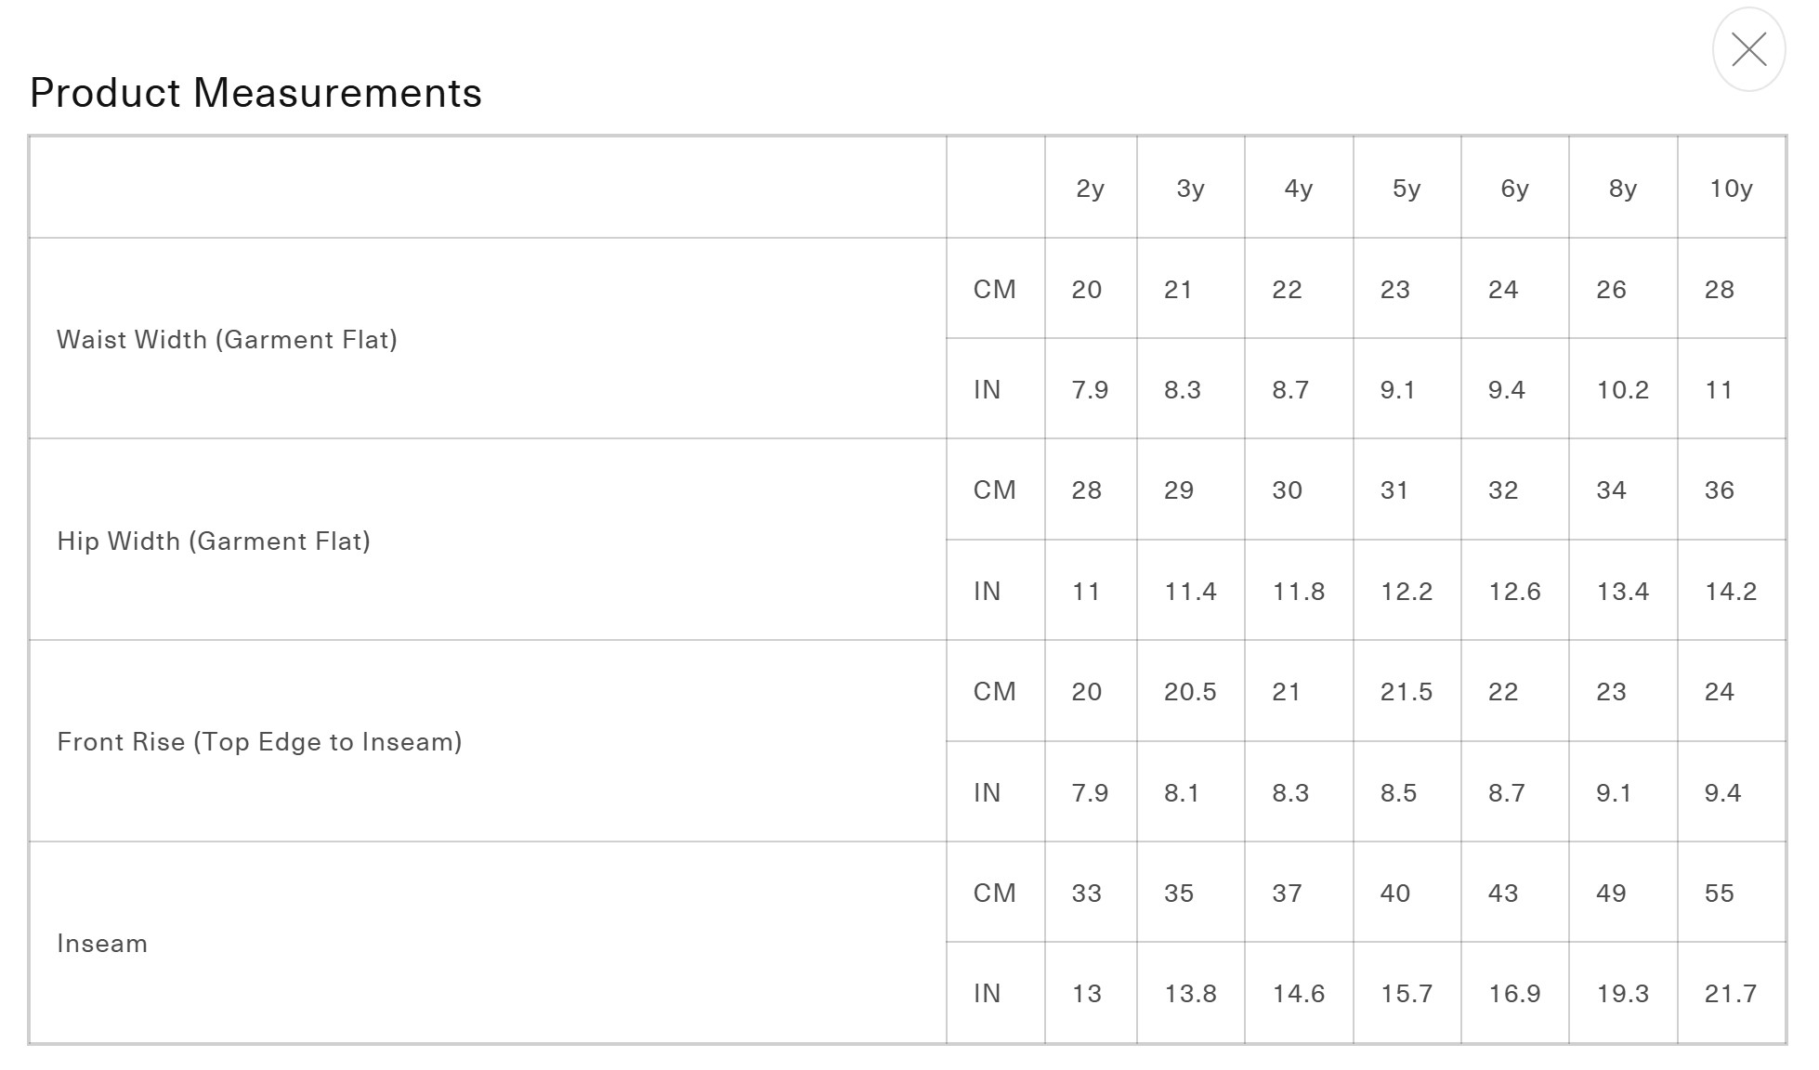1819x1070 pixels.
Task: Click the 15.7 inch inseam cell
Action: pos(1407,994)
